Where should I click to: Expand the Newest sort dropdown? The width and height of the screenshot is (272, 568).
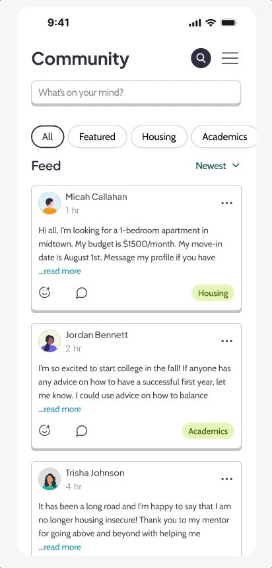click(218, 166)
